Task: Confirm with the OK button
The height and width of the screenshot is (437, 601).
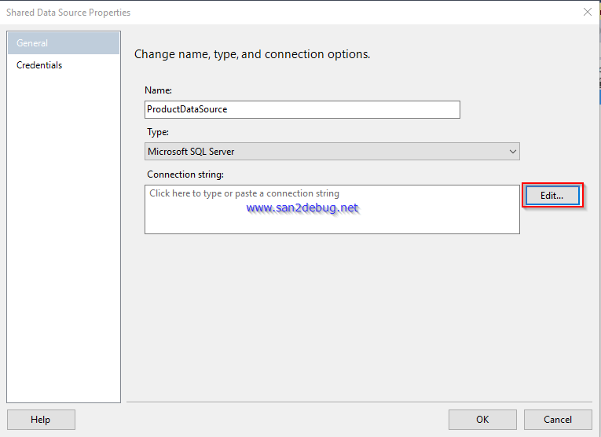Action: (482, 420)
